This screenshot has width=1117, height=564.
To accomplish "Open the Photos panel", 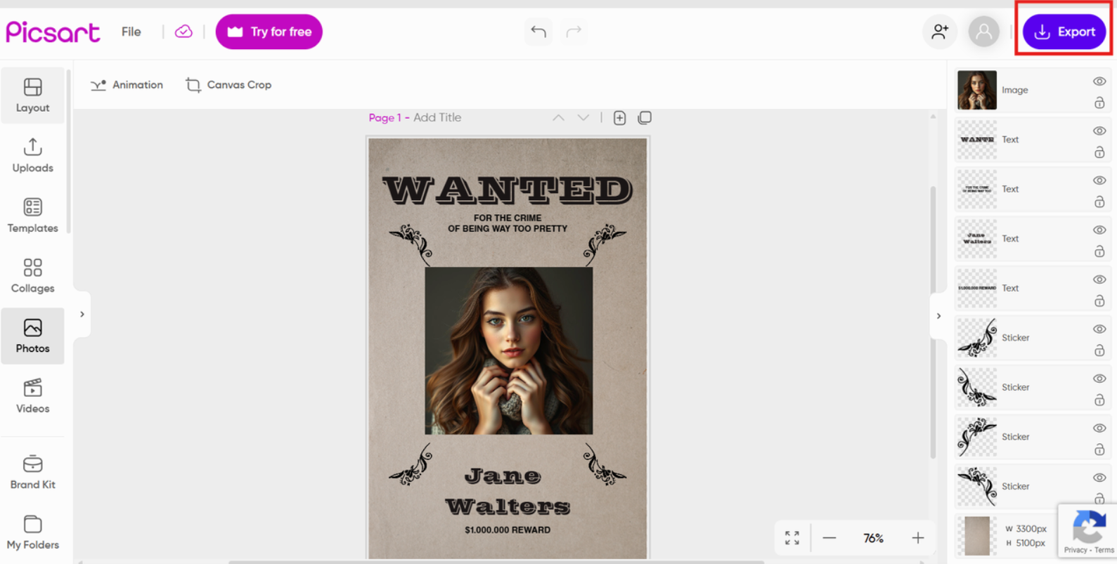I will click(x=32, y=336).
